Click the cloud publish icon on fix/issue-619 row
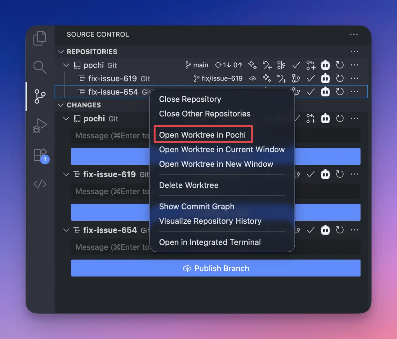Screen dimensions: 397x339 (x=252, y=78)
